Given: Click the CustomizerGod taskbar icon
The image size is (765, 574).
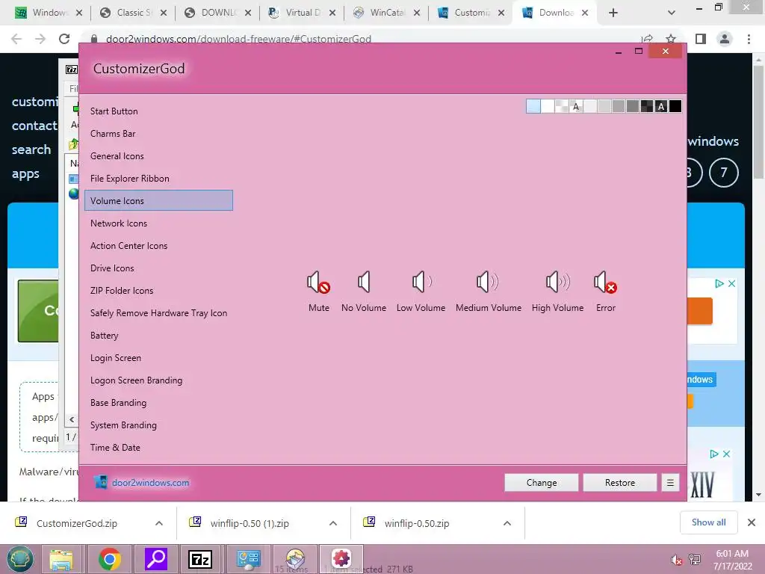Looking at the screenshot, I should click(x=341, y=558).
